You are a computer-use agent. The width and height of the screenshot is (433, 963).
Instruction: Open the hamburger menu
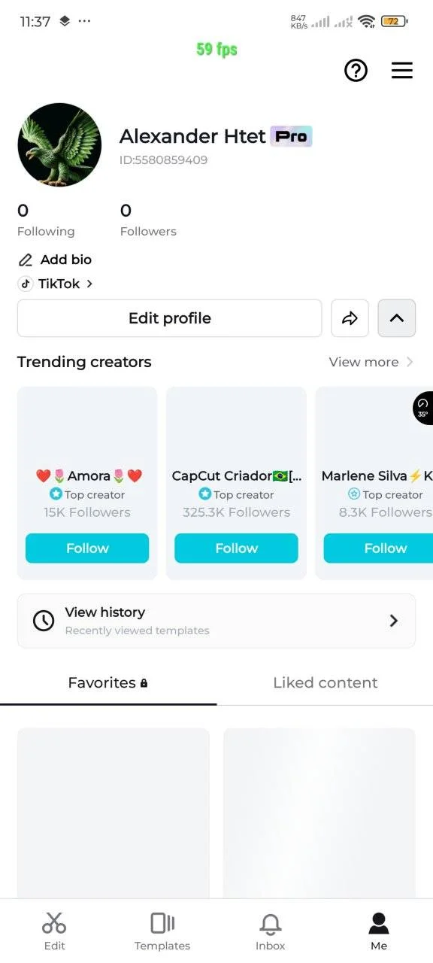(x=402, y=71)
